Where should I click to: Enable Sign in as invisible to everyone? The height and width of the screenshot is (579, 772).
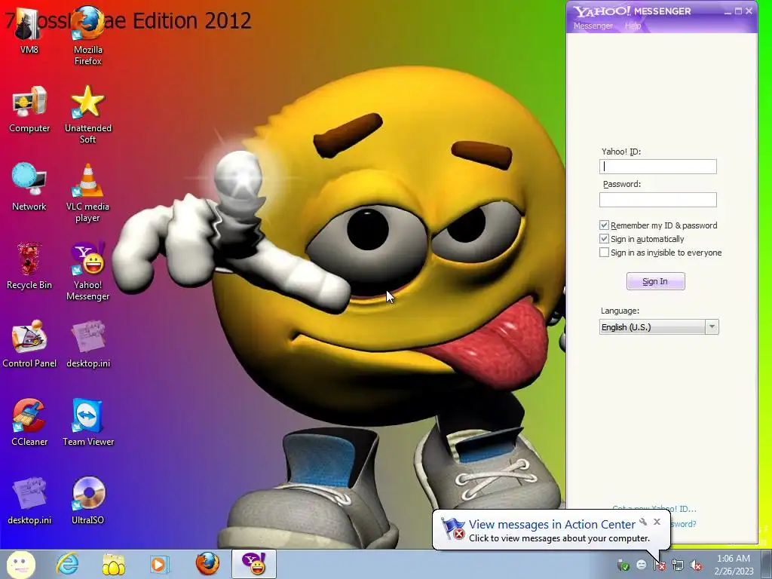[x=604, y=253]
